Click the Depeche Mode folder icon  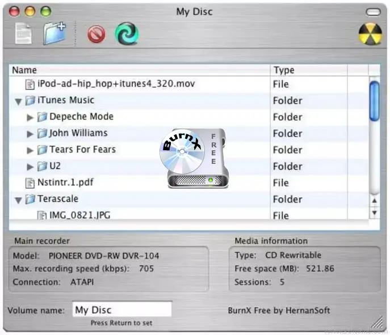42,117
